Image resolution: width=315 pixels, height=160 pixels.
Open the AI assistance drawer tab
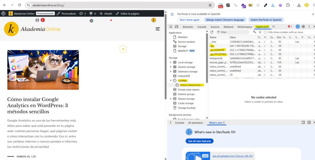[x=195, y=123]
